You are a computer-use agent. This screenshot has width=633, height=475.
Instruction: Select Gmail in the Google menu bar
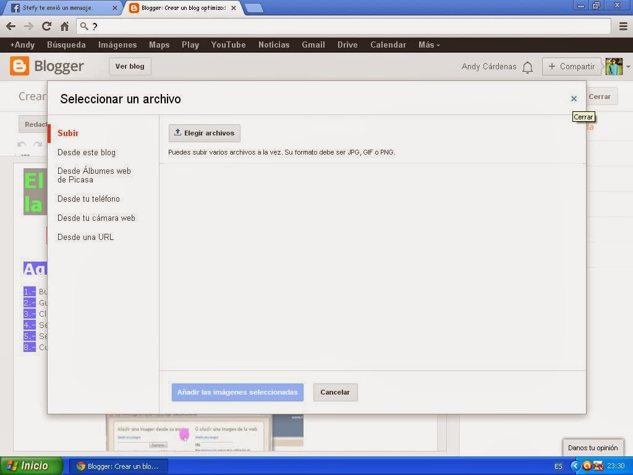point(313,45)
